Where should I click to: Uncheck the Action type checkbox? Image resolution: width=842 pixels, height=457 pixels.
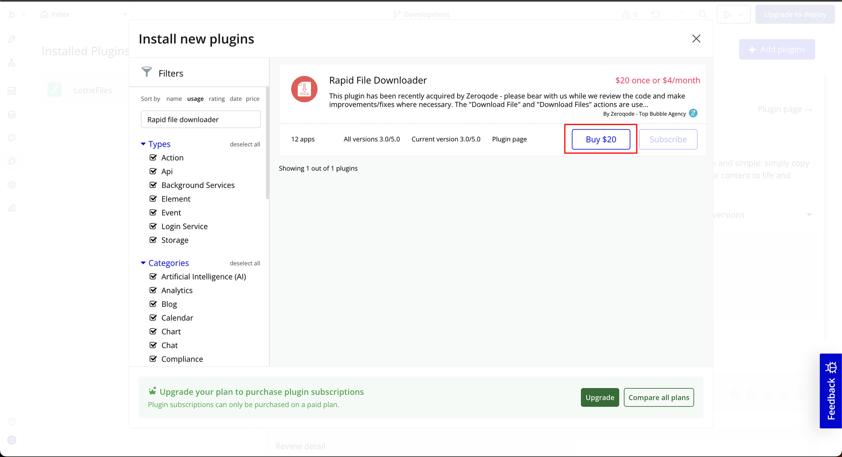click(x=153, y=157)
